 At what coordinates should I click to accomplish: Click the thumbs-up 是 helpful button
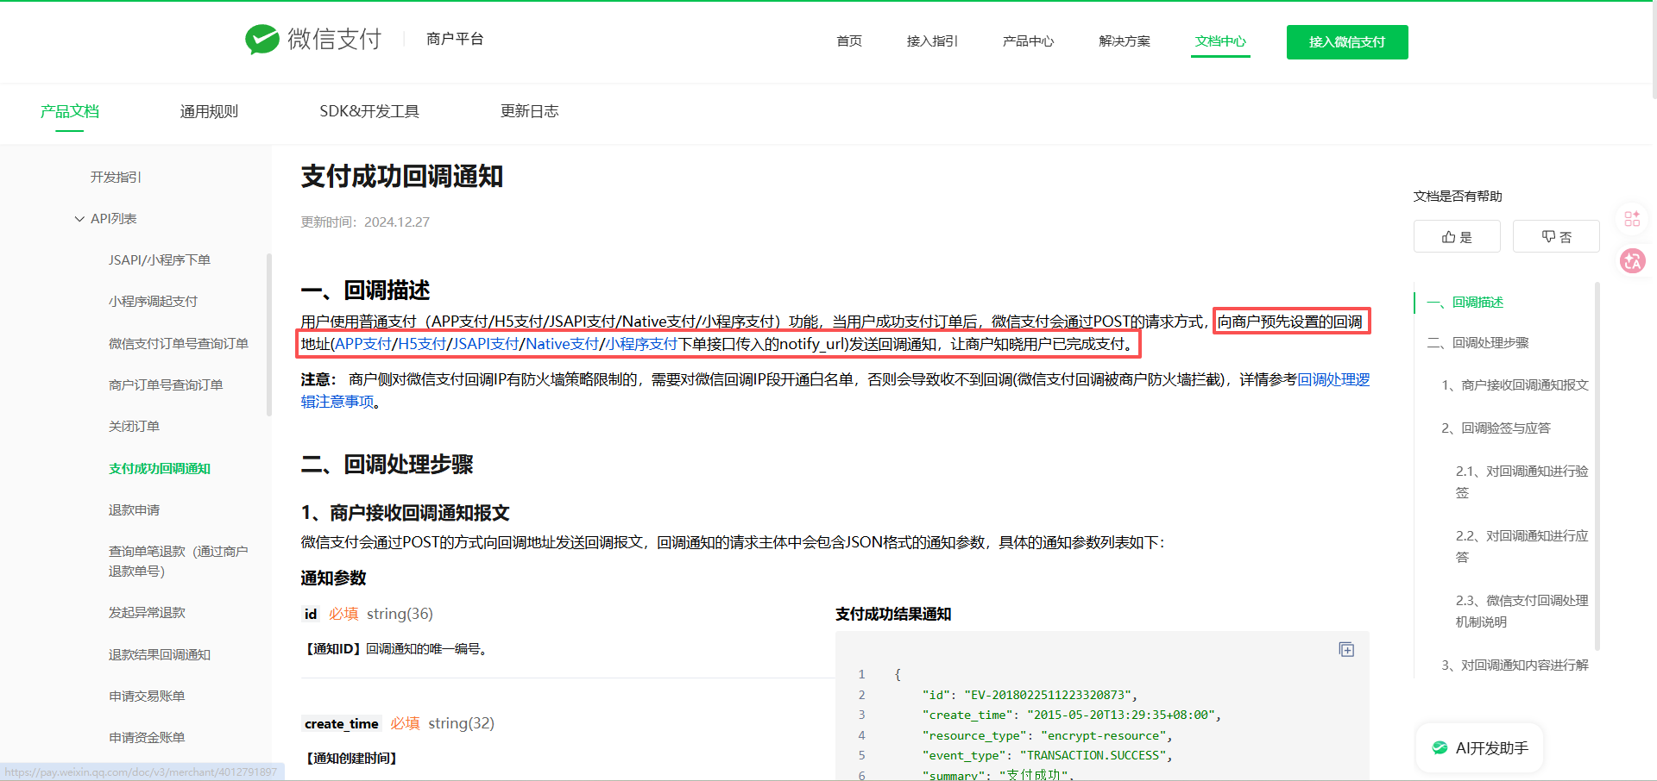point(1457,236)
